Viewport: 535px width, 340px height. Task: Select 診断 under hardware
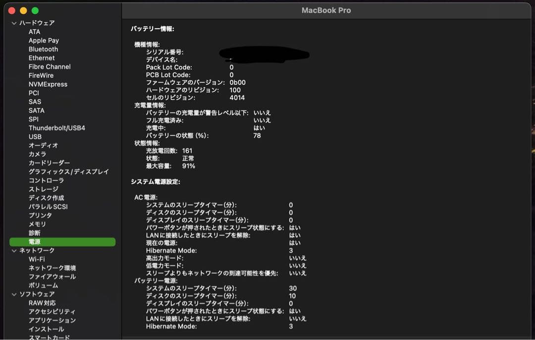click(x=34, y=232)
